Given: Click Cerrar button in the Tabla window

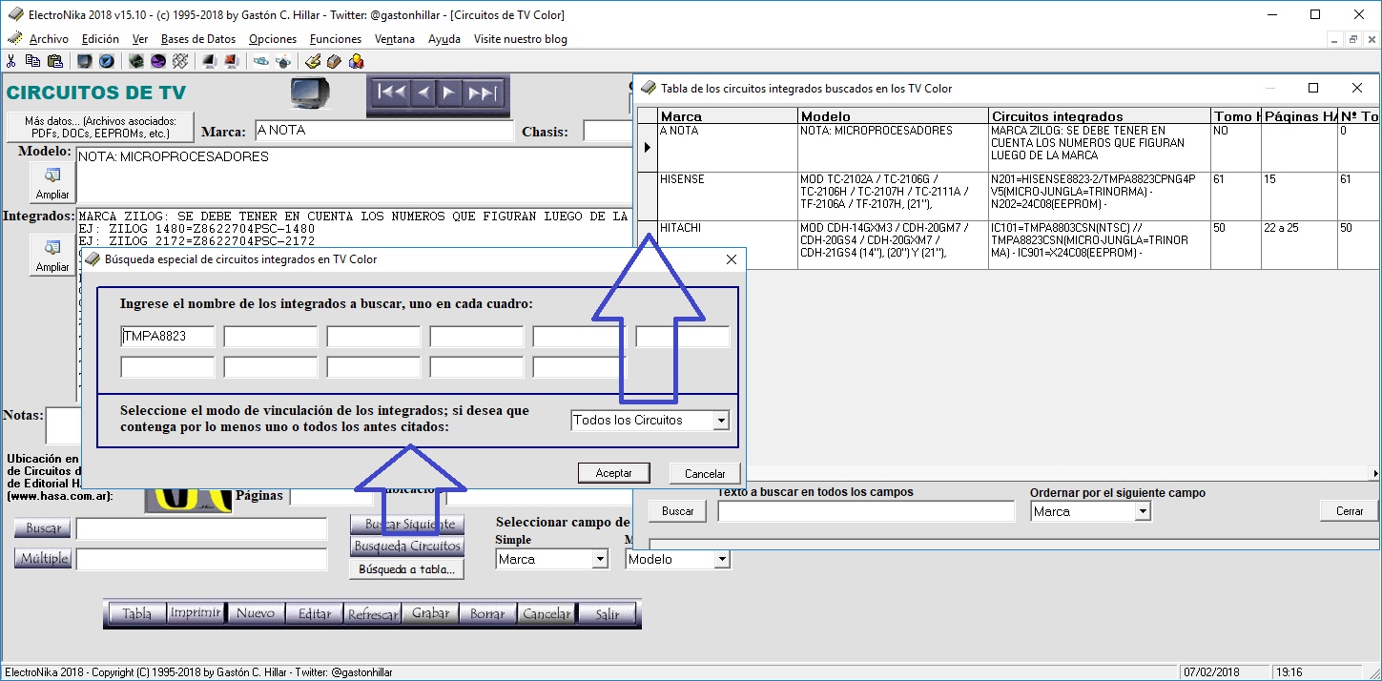Looking at the screenshot, I should [1350, 511].
